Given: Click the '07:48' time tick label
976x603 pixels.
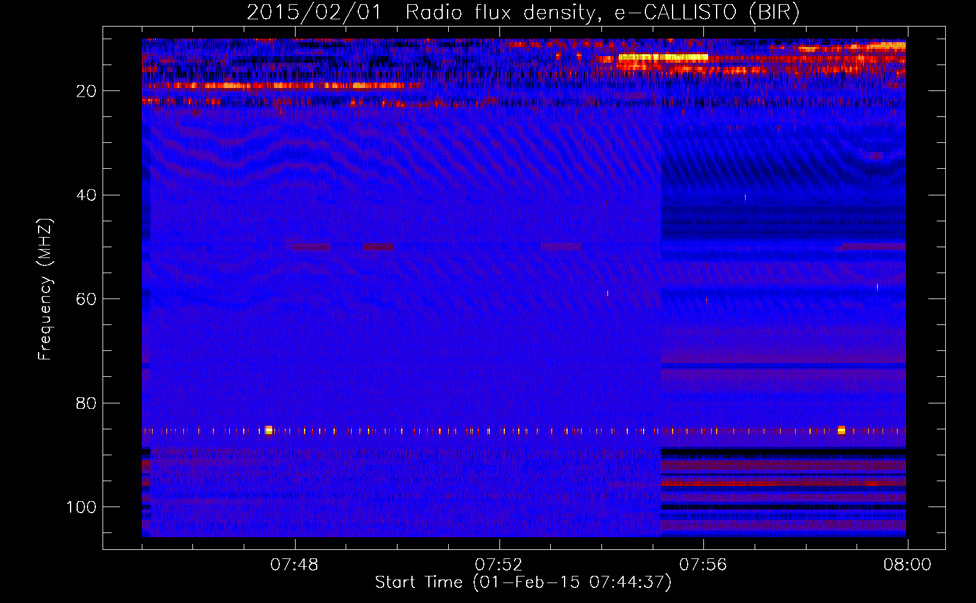Looking at the screenshot, I should [x=294, y=565].
